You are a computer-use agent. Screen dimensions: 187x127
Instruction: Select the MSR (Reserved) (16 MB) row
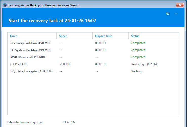(93, 57)
